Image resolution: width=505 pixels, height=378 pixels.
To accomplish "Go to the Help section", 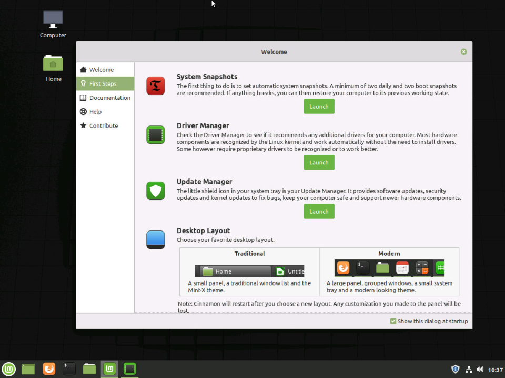I will coord(105,111).
